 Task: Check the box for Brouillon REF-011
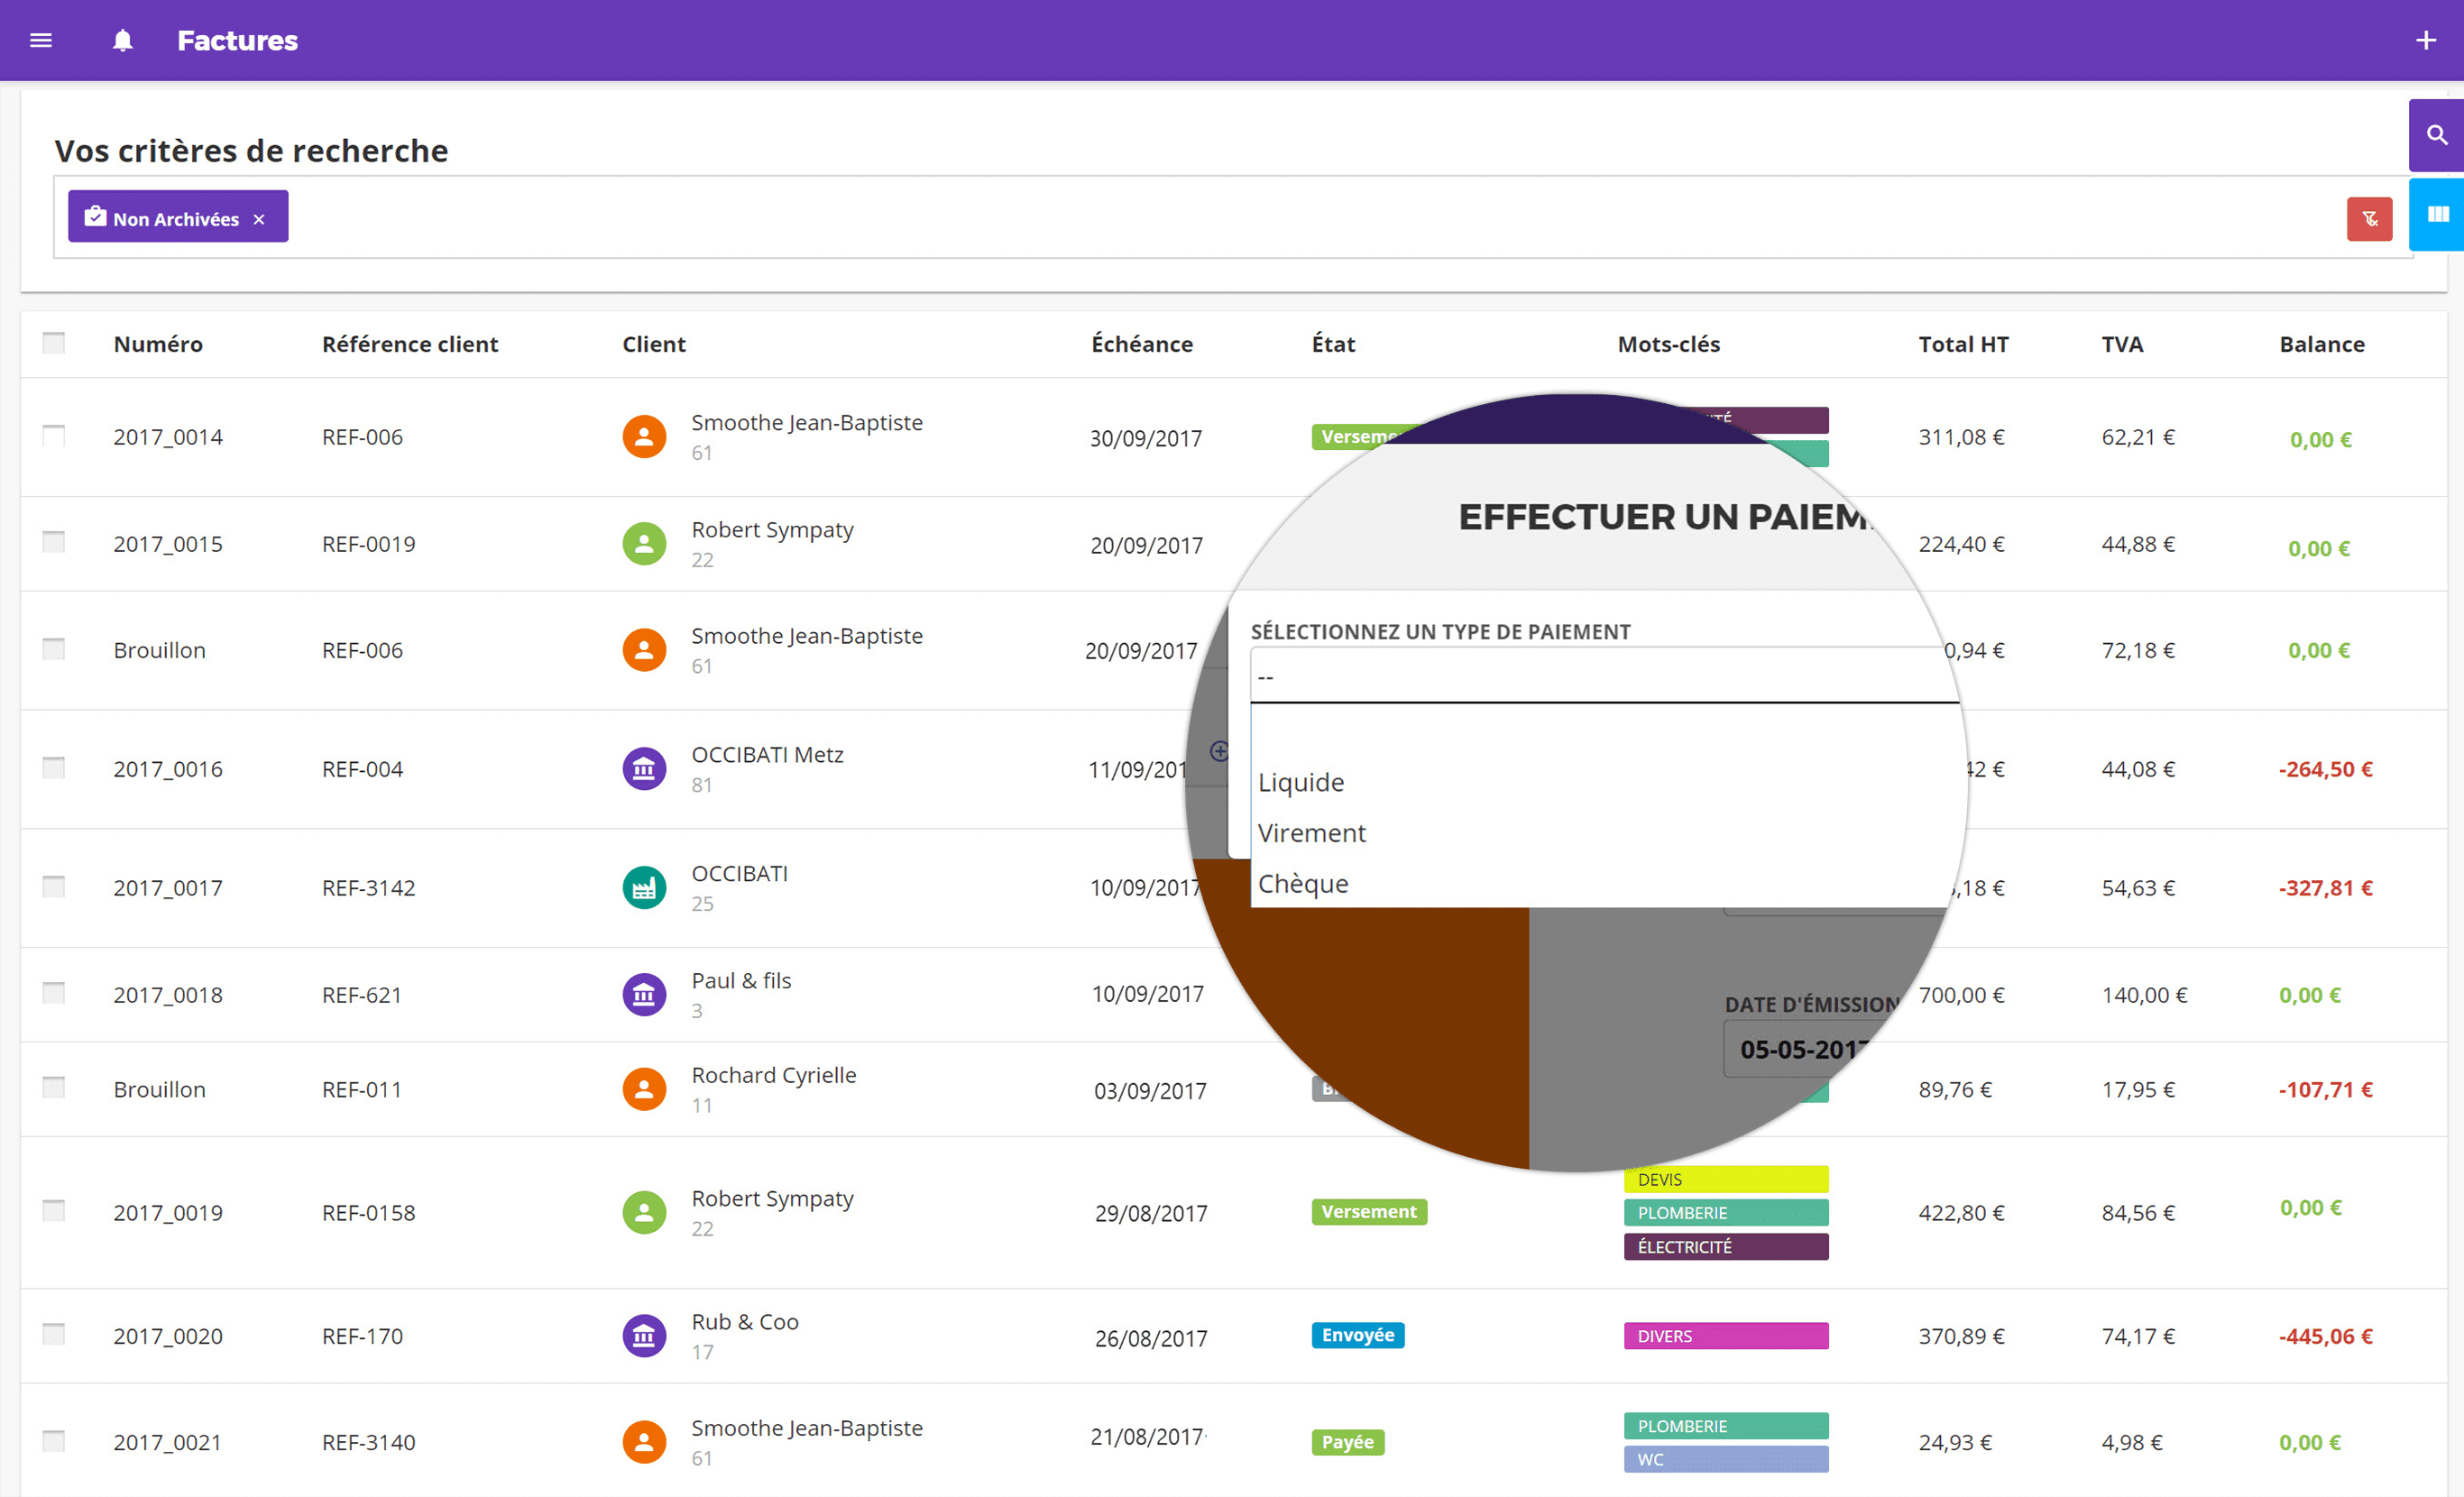(x=54, y=1087)
